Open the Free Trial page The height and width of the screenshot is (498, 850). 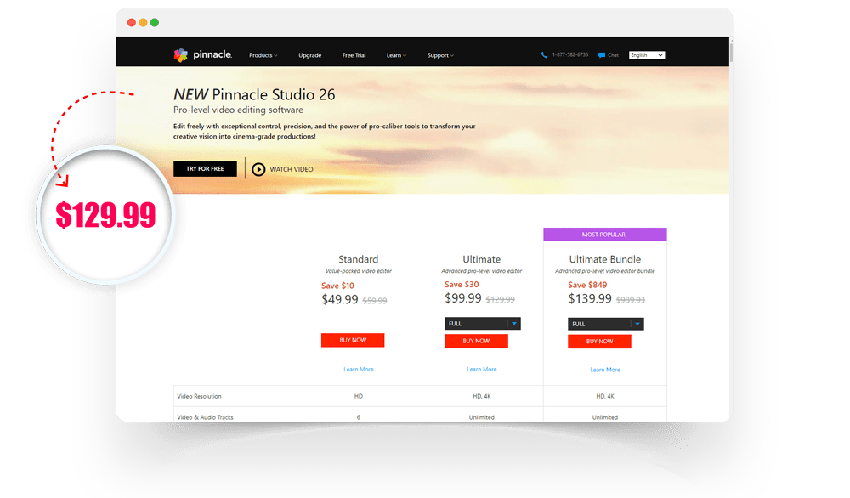(354, 55)
